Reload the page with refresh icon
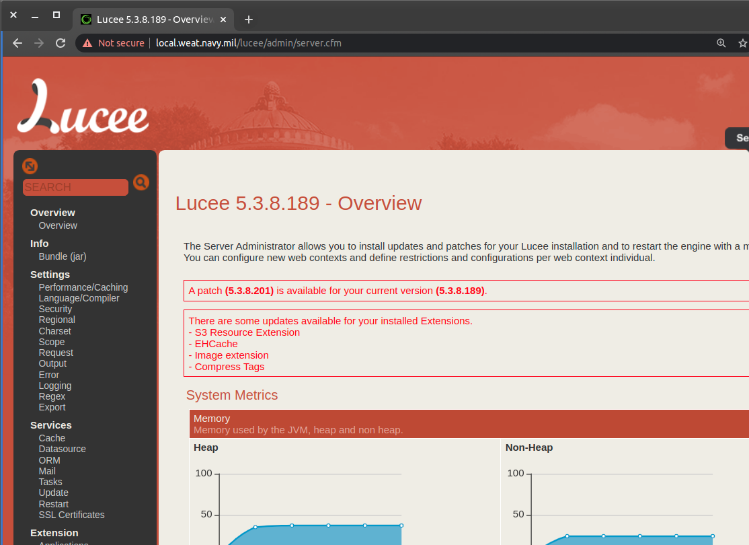The width and height of the screenshot is (749, 545). click(x=61, y=43)
